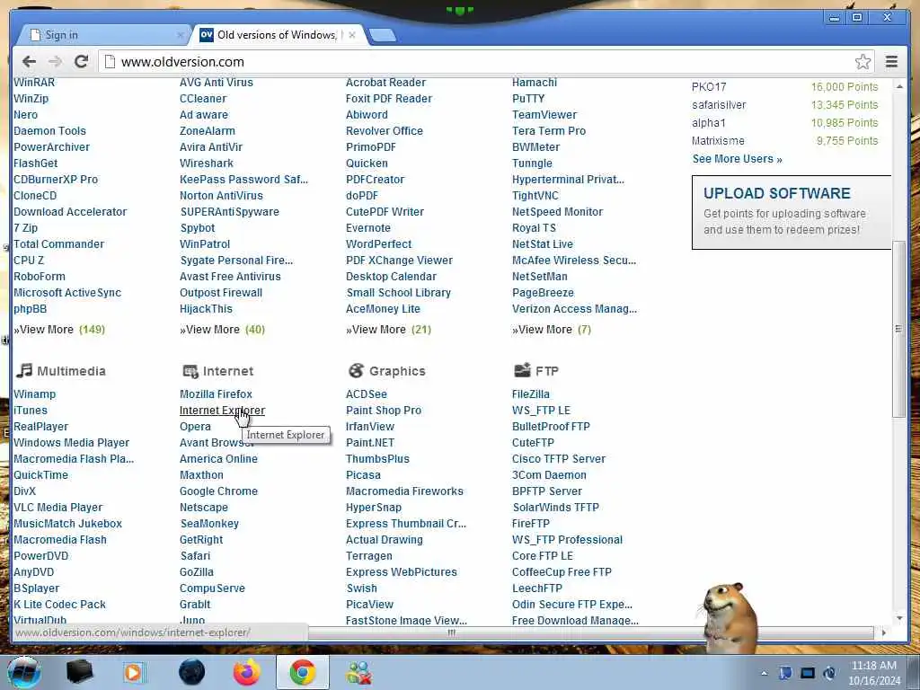Open the Firefox taskbar icon
The height and width of the screenshot is (690, 920).
tap(247, 672)
